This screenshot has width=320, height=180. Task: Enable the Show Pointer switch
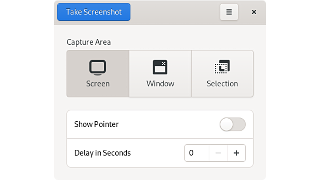(x=232, y=124)
